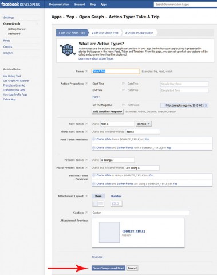Click the Past Tense 'took a' field
Image resolution: width=217 pixels, height=275 pixels.
click(117, 124)
